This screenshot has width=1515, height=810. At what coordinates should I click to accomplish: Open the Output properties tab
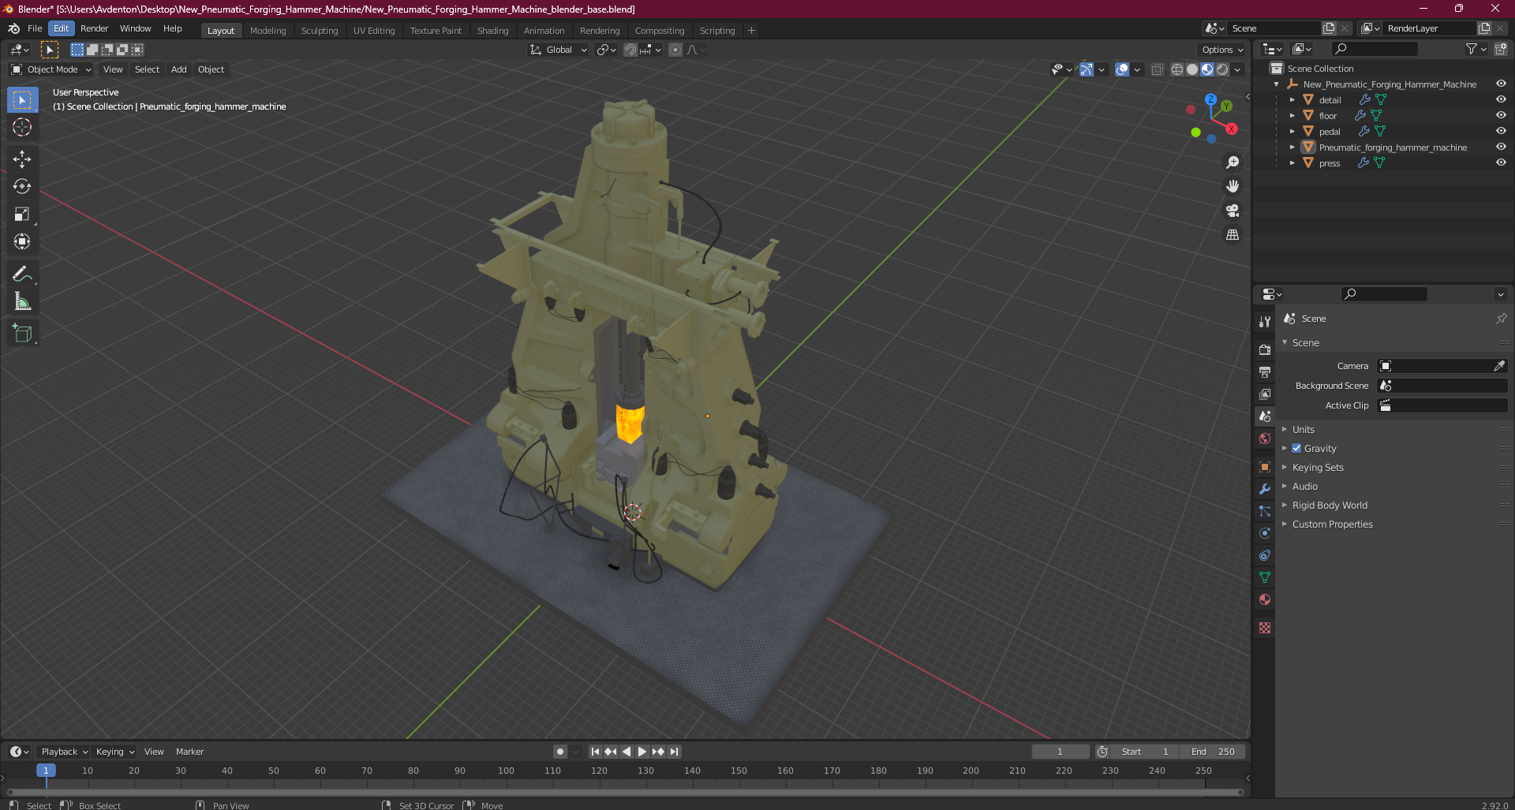tap(1265, 371)
